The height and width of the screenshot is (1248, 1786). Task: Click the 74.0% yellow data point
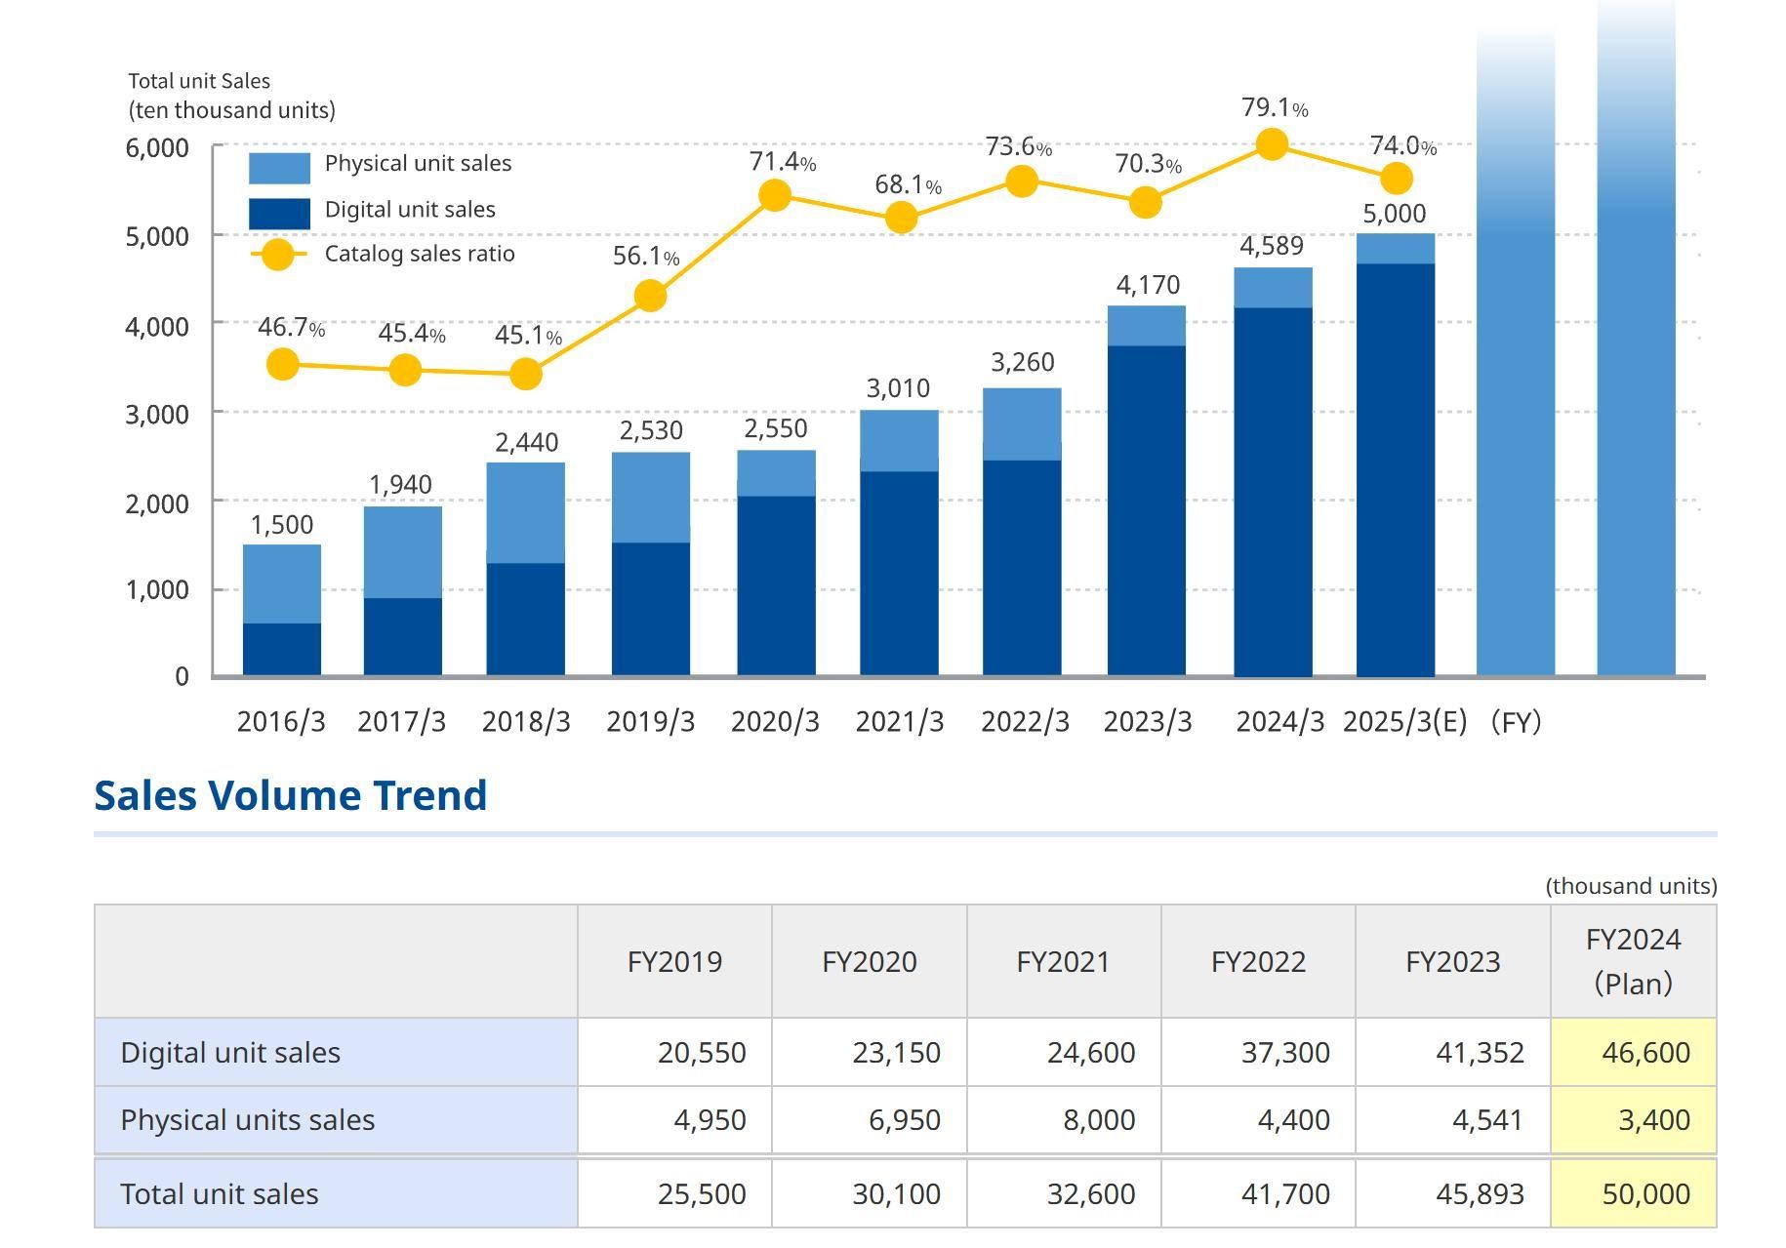(1396, 179)
